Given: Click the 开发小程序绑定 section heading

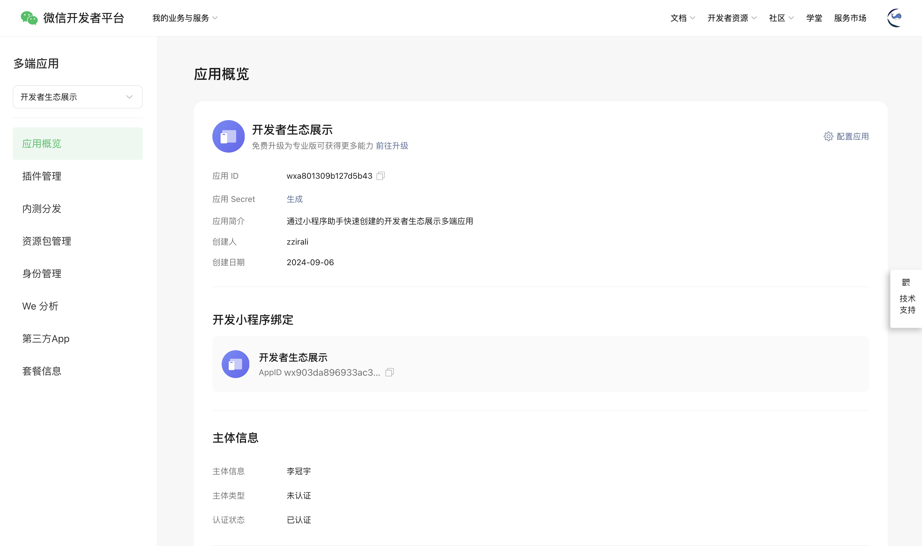Looking at the screenshot, I should (253, 320).
